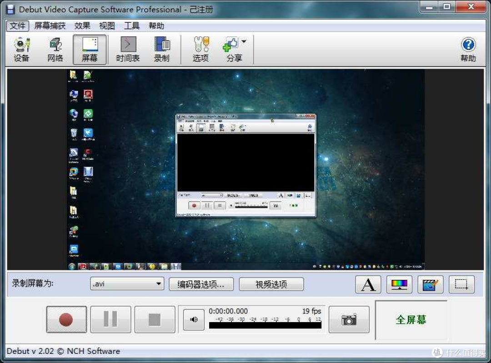491x363 pixels.
Task: Expand the 分享 dropdown arrow
Action: coord(244,41)
